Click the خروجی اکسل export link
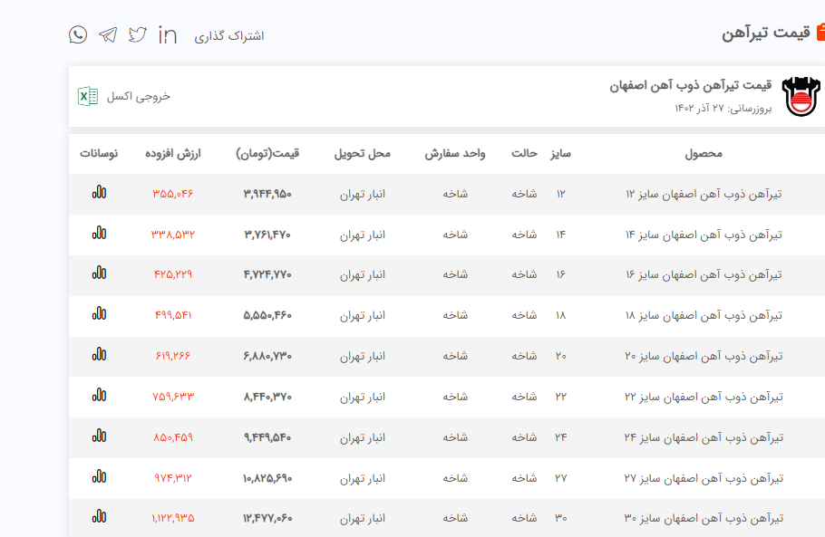Screen dimensions: 825x537 tap(138, 96)
